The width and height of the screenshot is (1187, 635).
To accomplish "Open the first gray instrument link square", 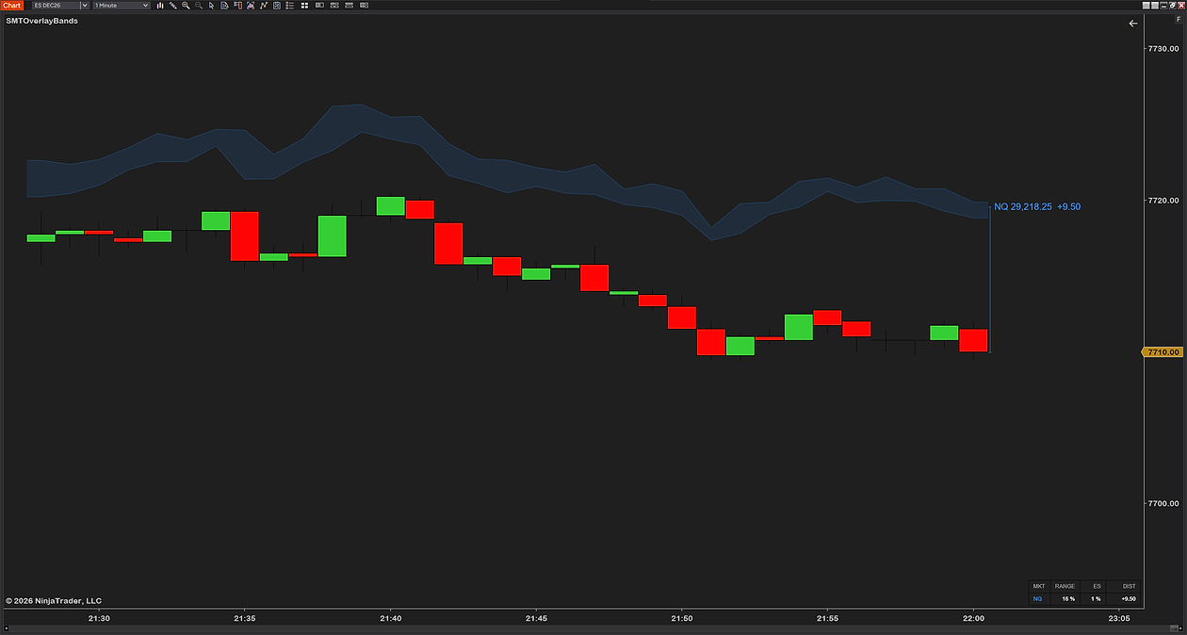I will 1146,6.
